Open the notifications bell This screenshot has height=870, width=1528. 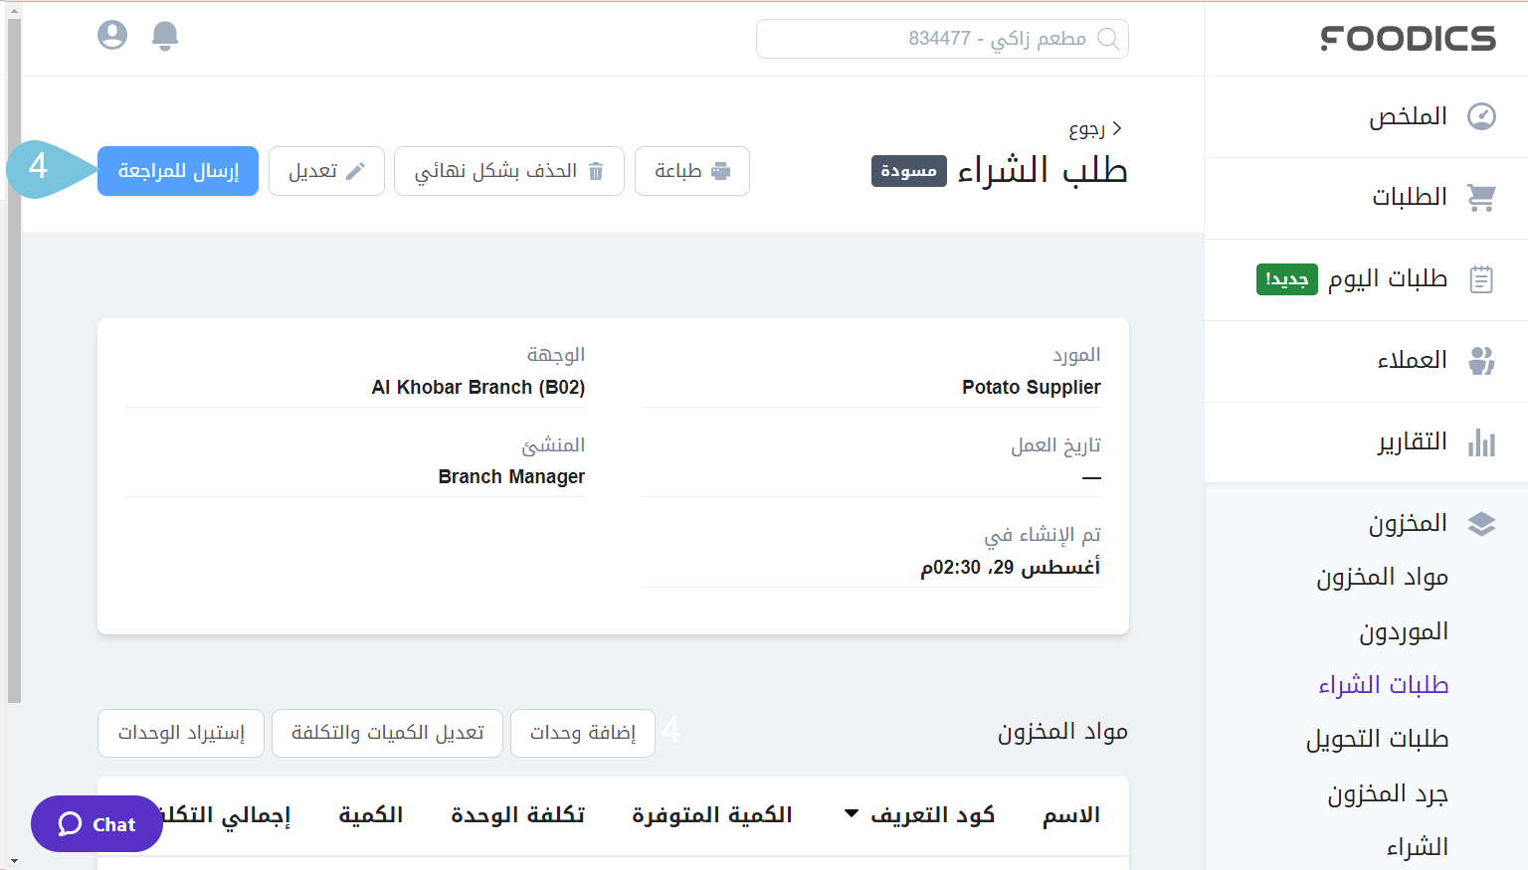(x=165, y=36)
